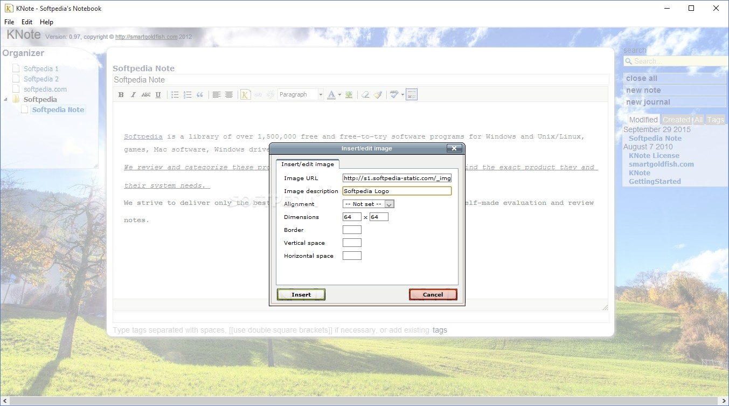
Task: Click the text color A icon
Action: pos(331,95)
